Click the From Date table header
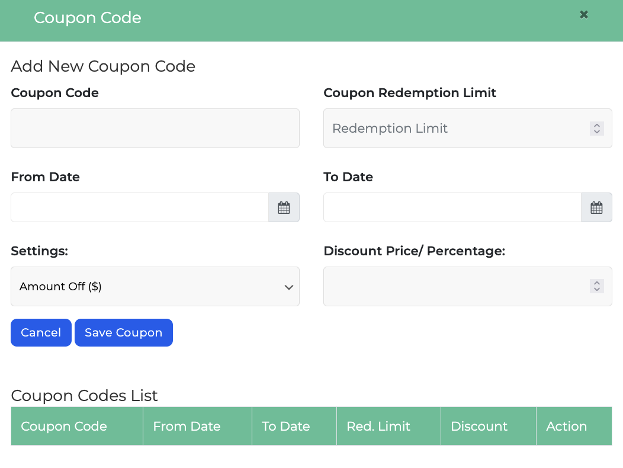This screenshot has width=623, height=468. [187, 426]
